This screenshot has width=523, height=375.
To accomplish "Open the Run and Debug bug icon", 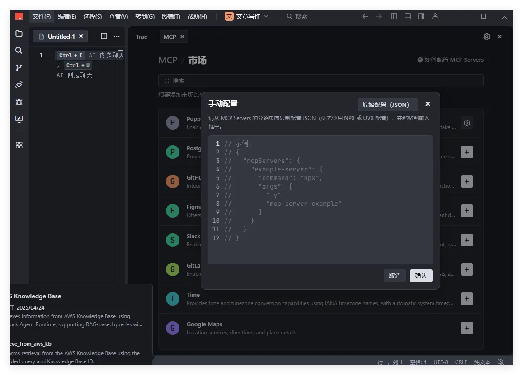I will (x=19, y=102).
